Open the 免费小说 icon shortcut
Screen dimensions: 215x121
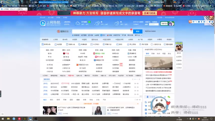pyautogui.click(x=70, y=44)
